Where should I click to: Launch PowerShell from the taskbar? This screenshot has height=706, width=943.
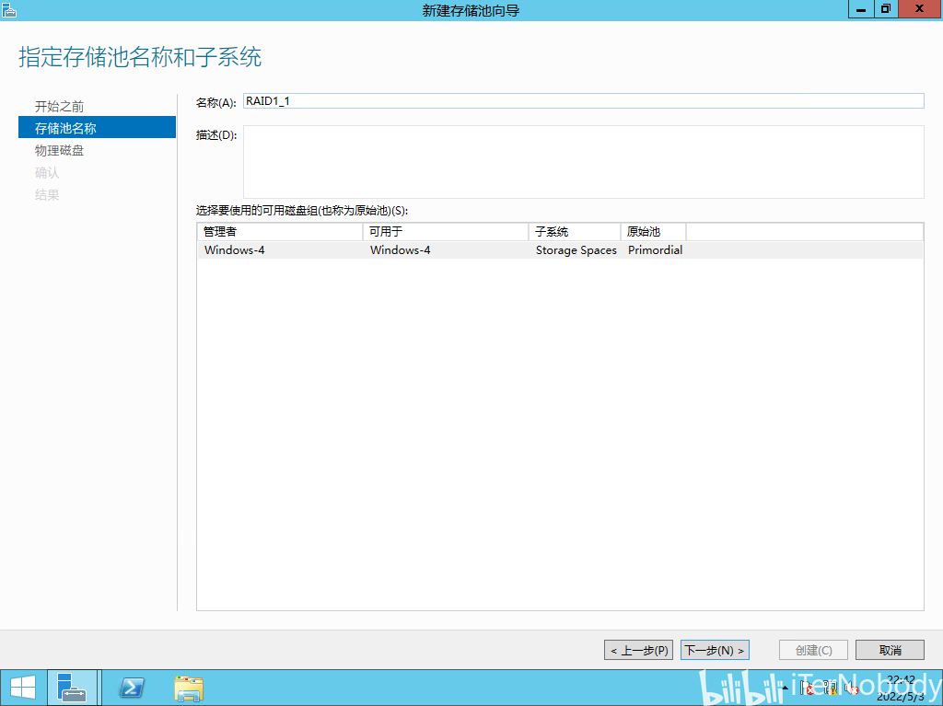point(132,688)
